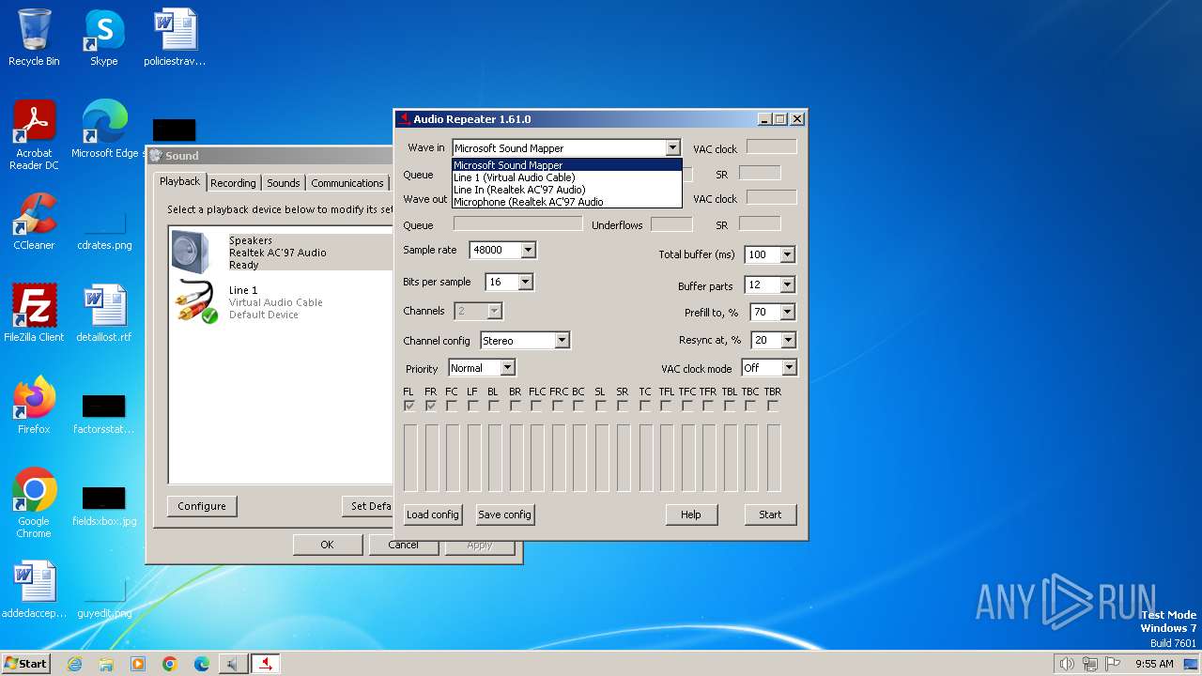Launch Firefox from the desktop

click(x=34, y=405)
